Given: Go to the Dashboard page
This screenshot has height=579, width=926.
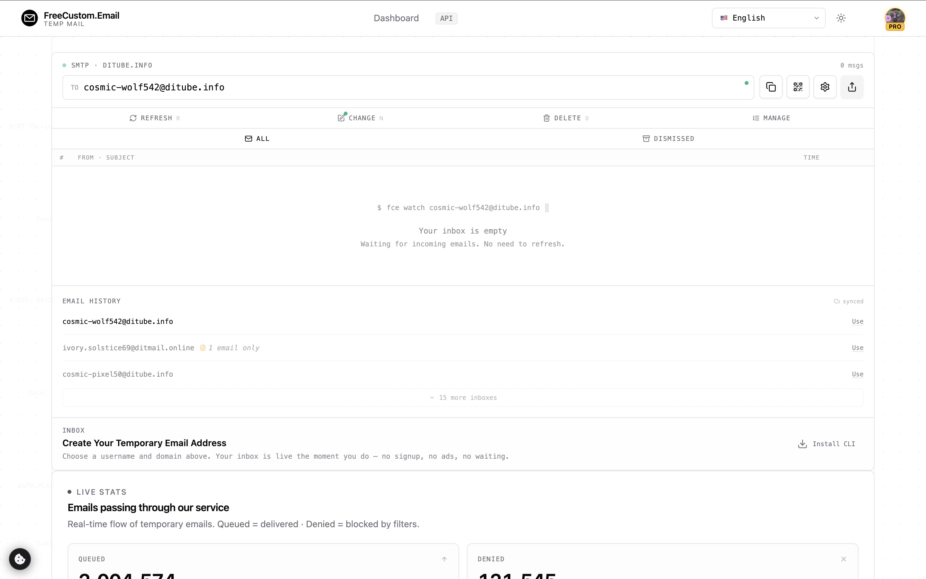Looking at the screenshot, I should coord(396,18).
